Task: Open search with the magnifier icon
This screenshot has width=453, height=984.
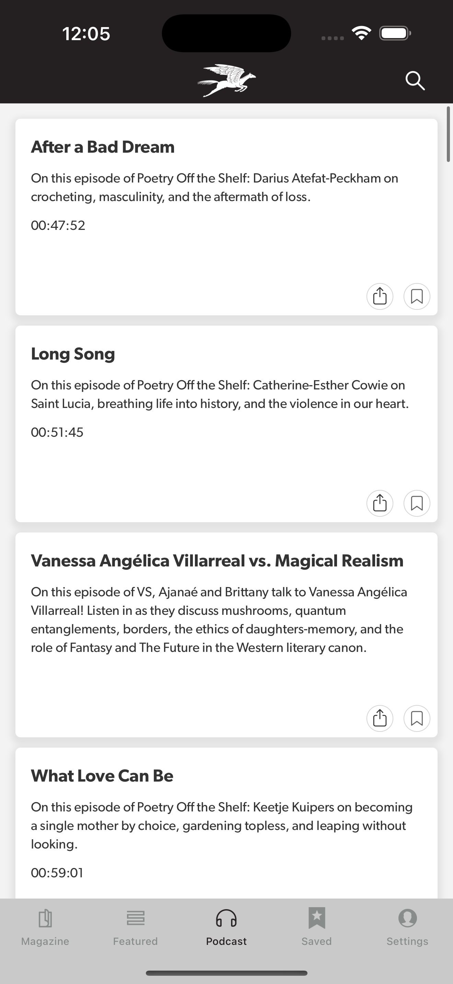Action: (x=415, y=81)
